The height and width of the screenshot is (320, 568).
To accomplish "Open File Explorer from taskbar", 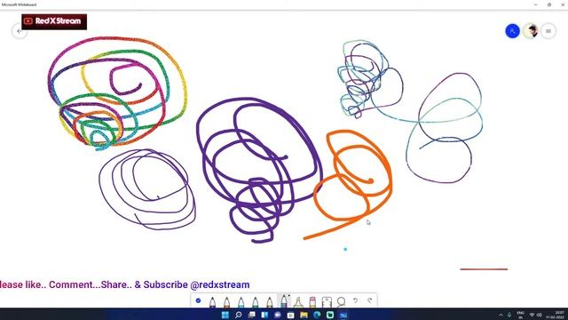I will pyautogui.click(x=304, y=315).
